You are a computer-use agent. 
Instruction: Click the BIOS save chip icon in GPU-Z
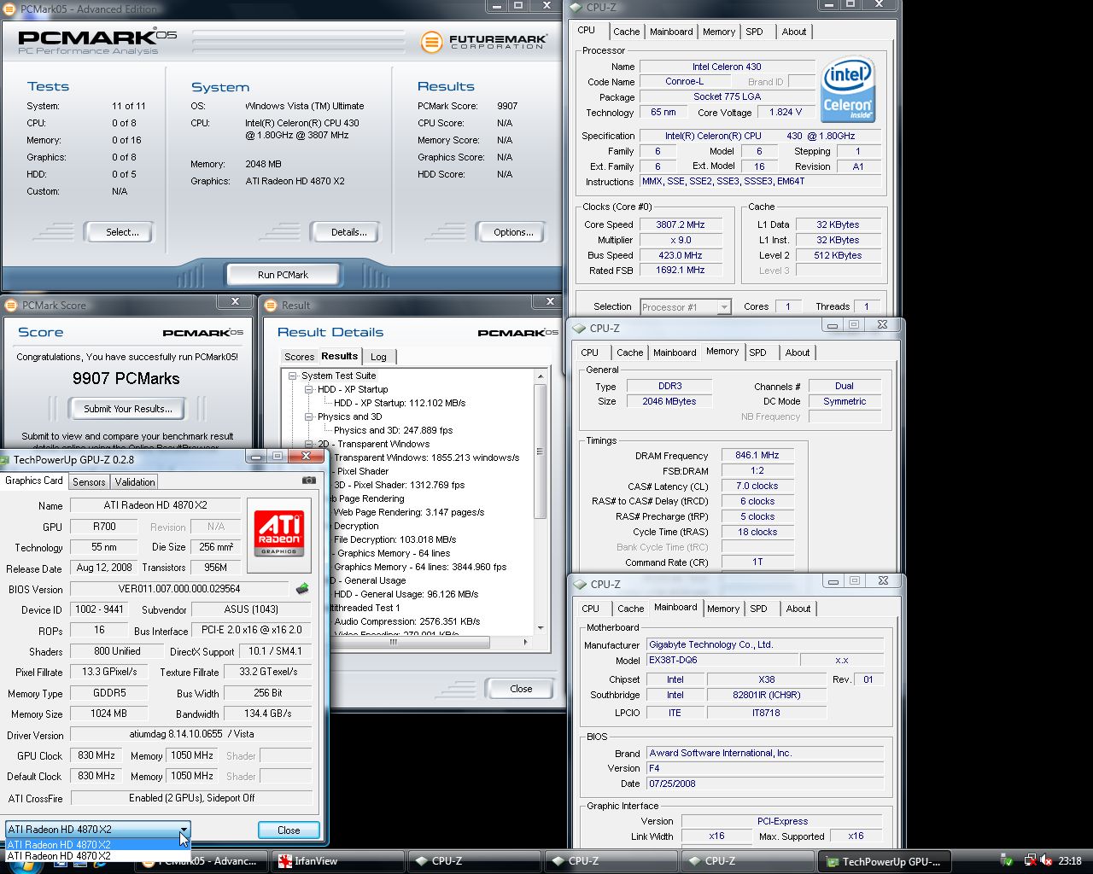pyautogui.click(x=302, y=589)
